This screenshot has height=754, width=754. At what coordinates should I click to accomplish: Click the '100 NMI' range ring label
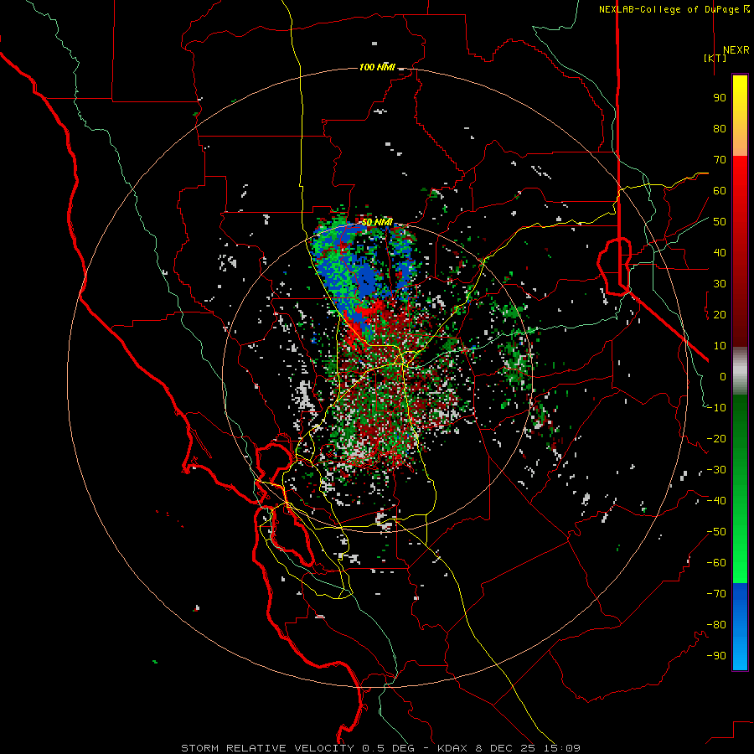(377, 67)
